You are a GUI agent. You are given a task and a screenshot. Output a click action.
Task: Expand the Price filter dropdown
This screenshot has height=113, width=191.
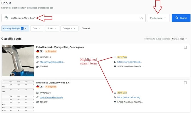[52, 28]
